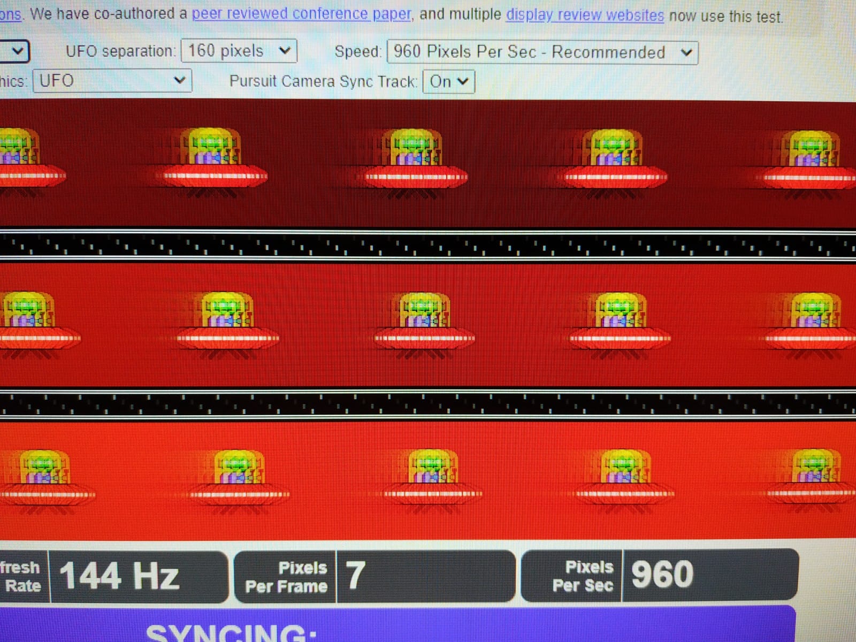
Task: Toggle Pursuit Camera Sync Track dropdown
Action: [448, 81]
